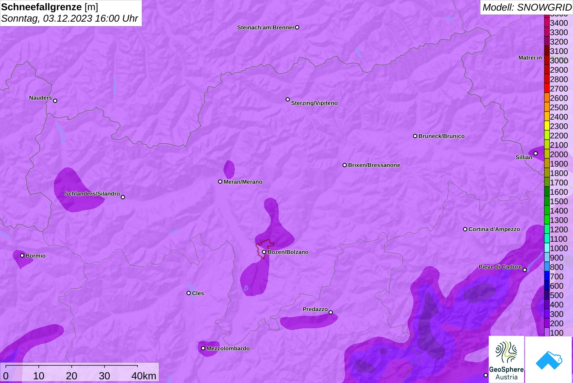This screenshot has height=383, width=573.
Task: Click the Nauders town marker
Action: tap(55, 100)
